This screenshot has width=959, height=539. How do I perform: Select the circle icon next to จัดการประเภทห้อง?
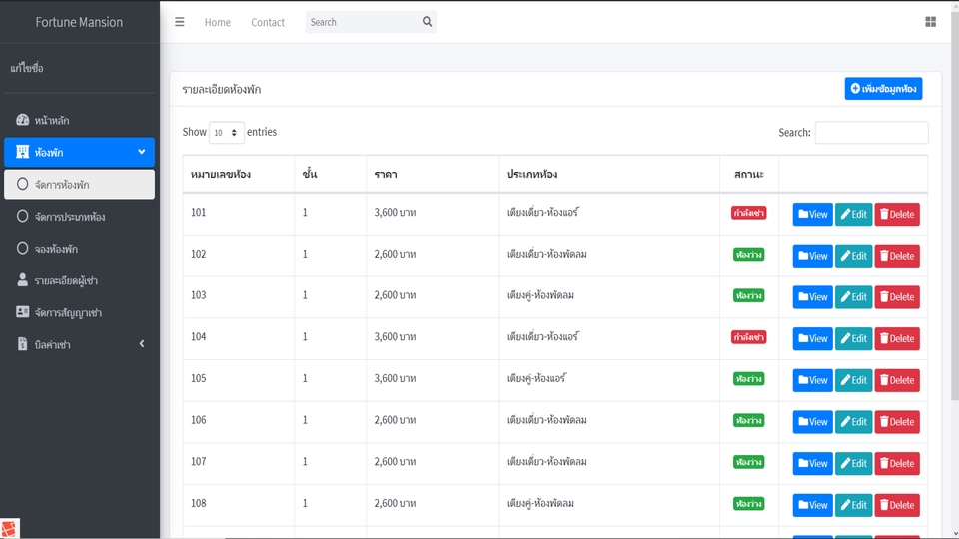click(23, 216)
